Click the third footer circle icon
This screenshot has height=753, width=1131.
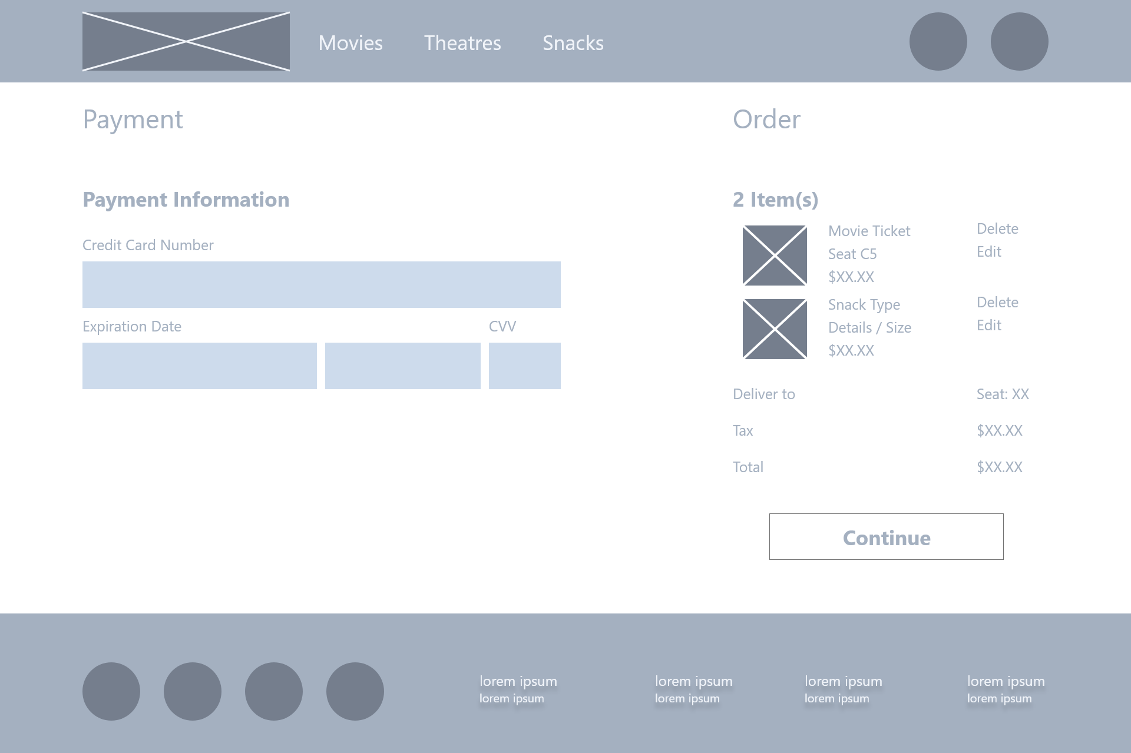[x=274, y=691]
